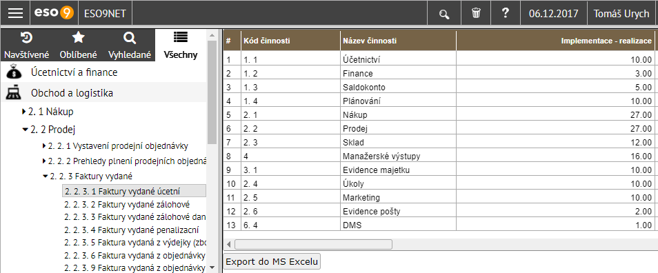
Task: Click the trash bin icon
Action: point(476,13)
